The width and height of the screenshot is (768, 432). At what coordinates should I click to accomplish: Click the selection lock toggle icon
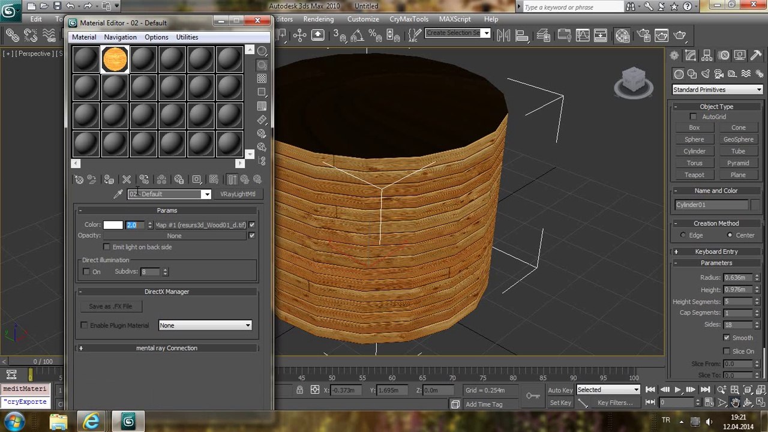pyautogui.click(x=299, y=390)
